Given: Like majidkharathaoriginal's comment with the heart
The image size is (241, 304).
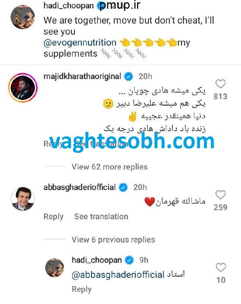Looking at the screenshot, I should 221,84.
